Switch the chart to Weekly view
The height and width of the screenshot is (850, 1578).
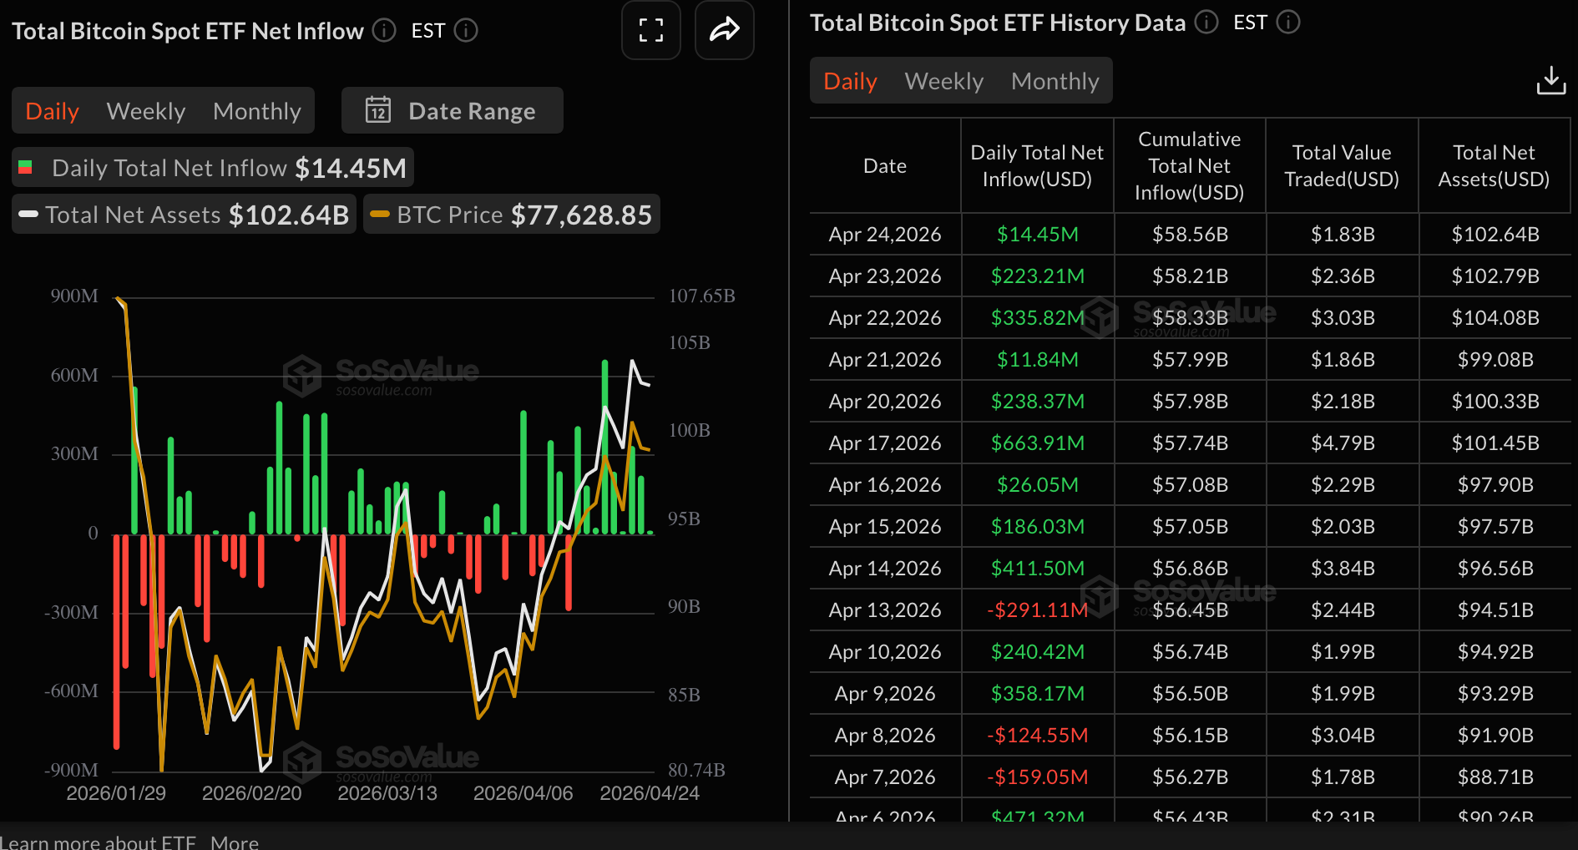(146, 111)
